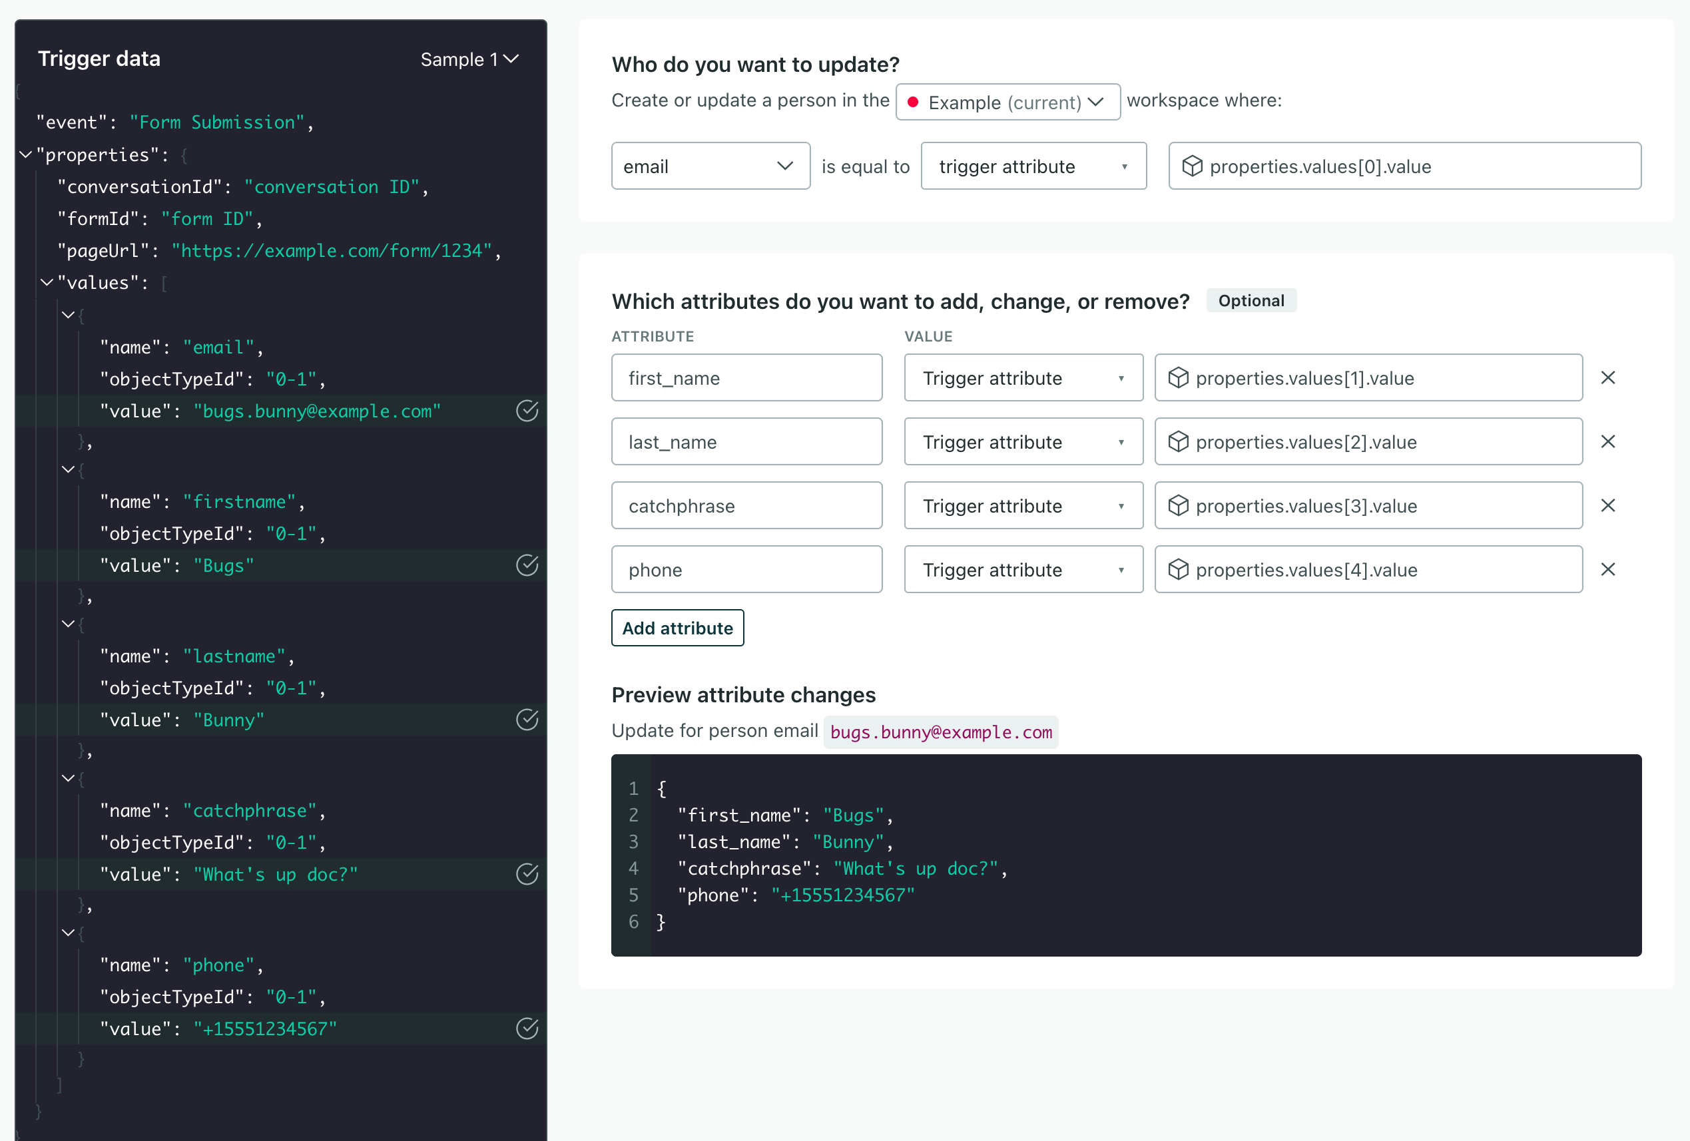Click the cube icon in phone value field

pos(1178,569)
